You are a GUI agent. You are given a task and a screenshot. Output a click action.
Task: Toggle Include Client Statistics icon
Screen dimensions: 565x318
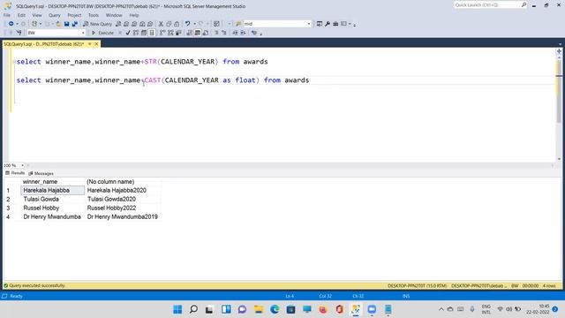(178, 33)
